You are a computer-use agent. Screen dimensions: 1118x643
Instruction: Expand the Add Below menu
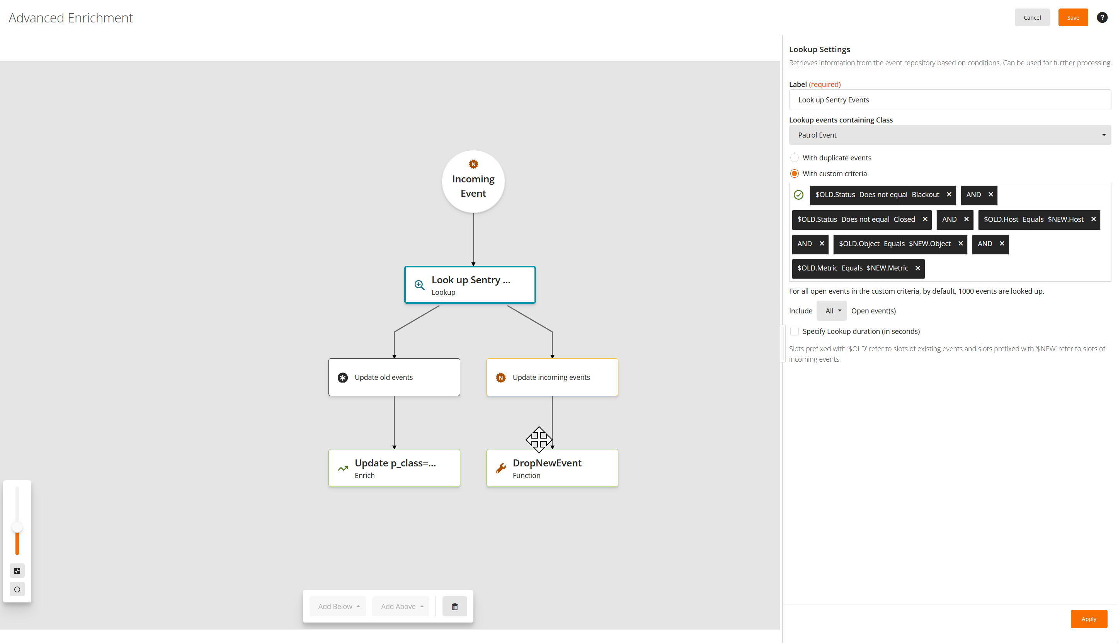(x=338, y=606)
